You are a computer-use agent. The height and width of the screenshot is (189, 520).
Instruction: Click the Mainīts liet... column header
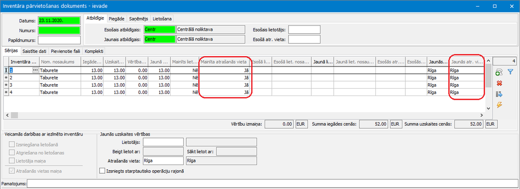pyautogui.click(x=185, y=62)
